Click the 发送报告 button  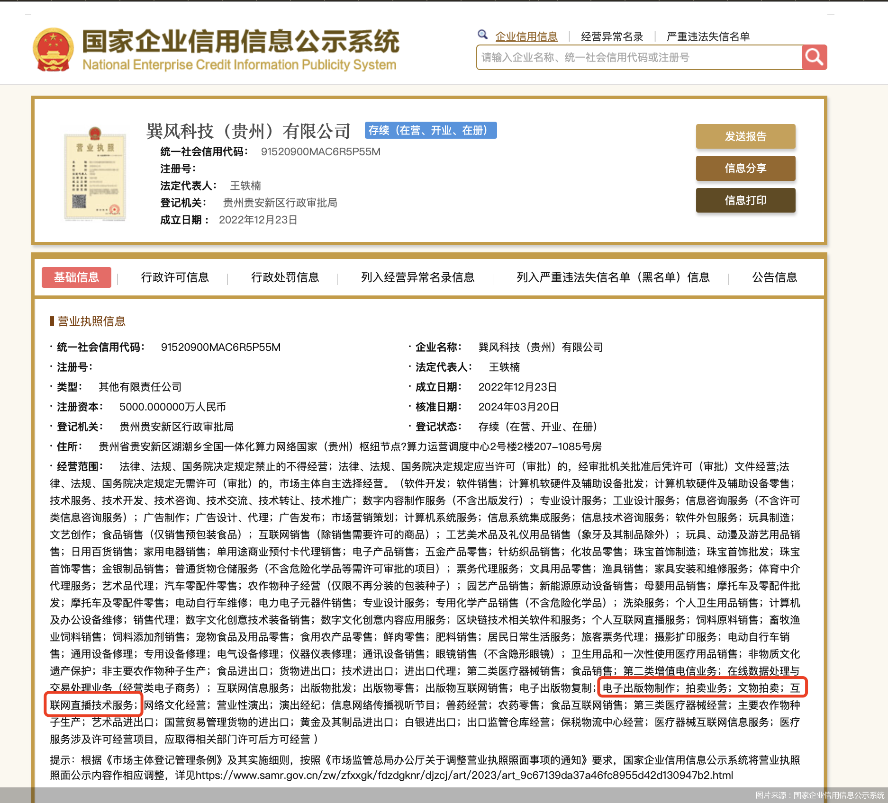click(745, 137)
